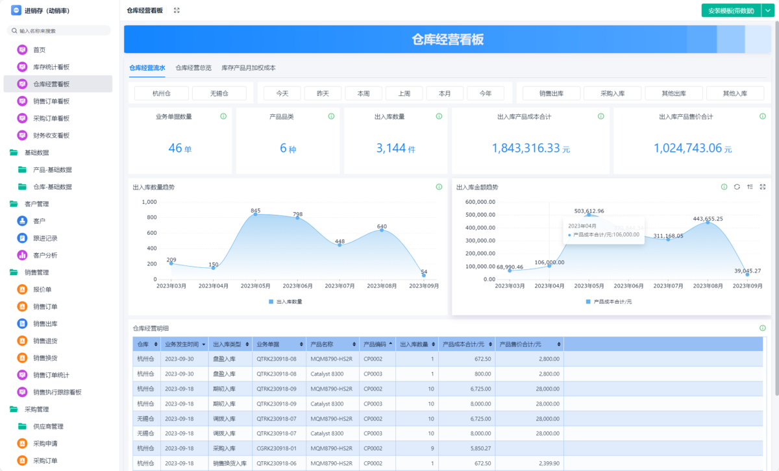Click info icon on 出入库数量趋势 chart

pos(439,187)
